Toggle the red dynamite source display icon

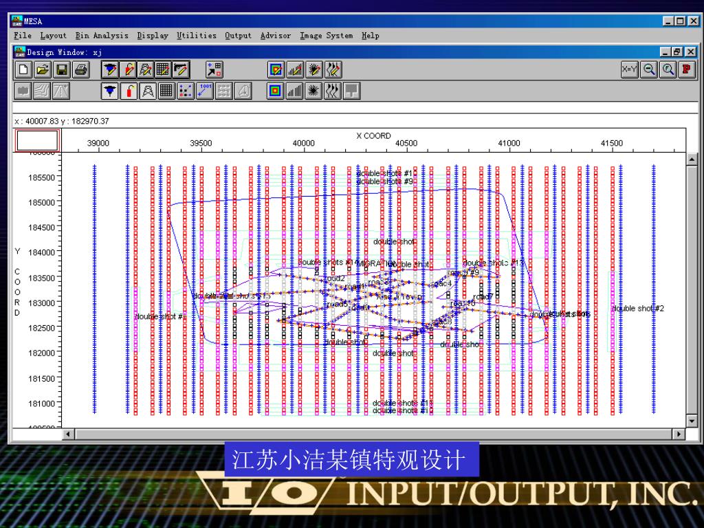coord(129,91)
